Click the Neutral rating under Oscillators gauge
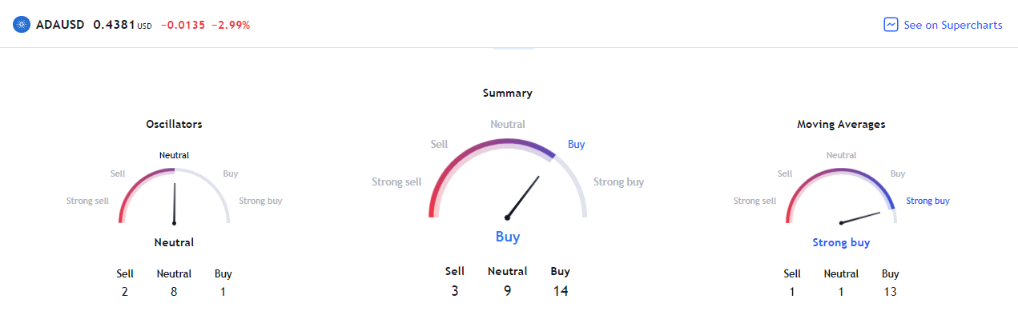This screenshot has width=1018, height=323. 174,242
